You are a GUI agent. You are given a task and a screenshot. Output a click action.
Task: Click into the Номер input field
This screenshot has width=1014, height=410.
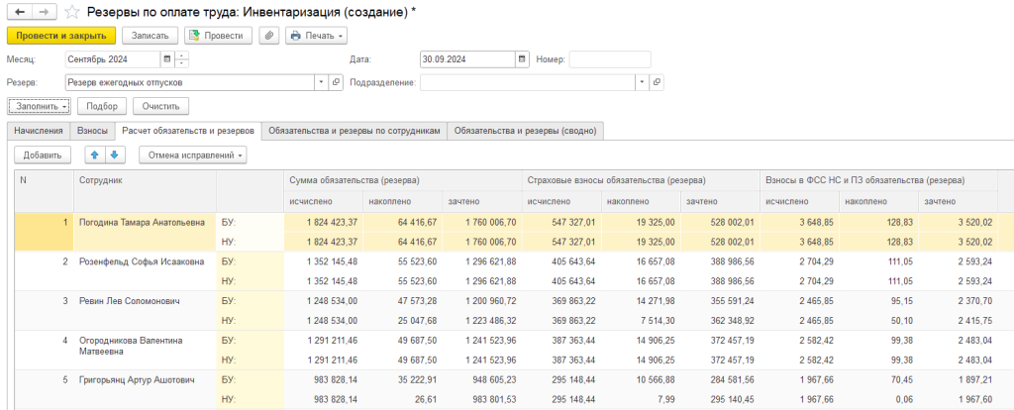[x=609, y=59]
